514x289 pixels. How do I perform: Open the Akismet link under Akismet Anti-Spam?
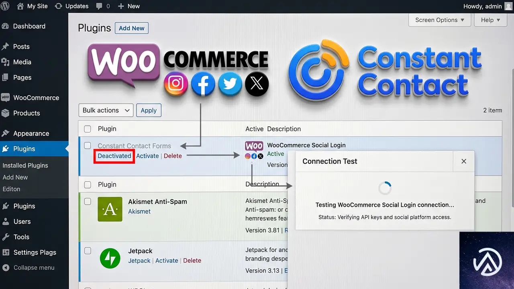coord(139,212)
